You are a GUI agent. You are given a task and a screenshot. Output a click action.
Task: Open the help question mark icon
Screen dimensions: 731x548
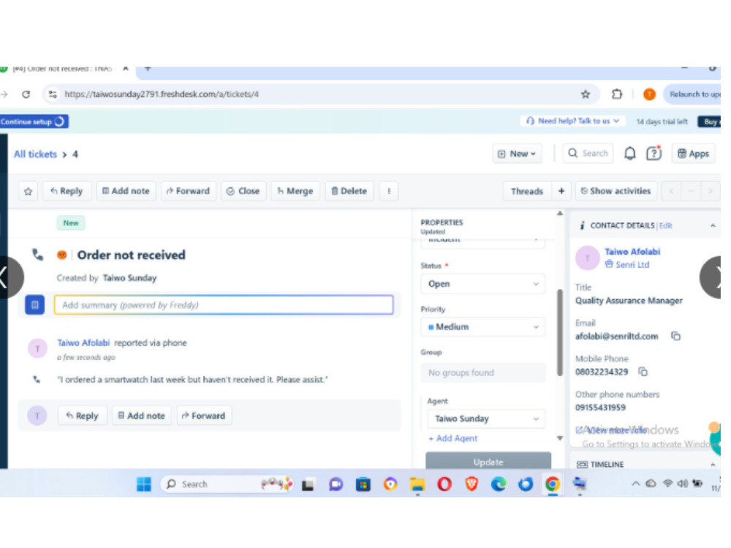click(x=654, y=153)
